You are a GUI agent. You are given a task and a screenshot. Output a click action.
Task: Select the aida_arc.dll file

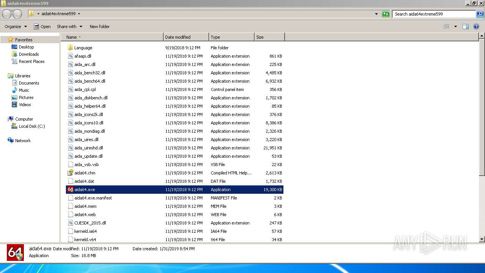[x=175, y=64]
